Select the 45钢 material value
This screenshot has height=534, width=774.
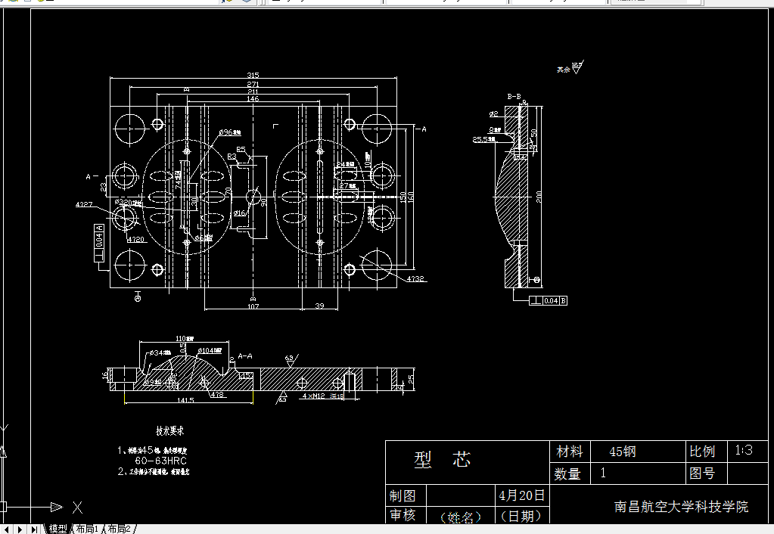tap(623, 452)
